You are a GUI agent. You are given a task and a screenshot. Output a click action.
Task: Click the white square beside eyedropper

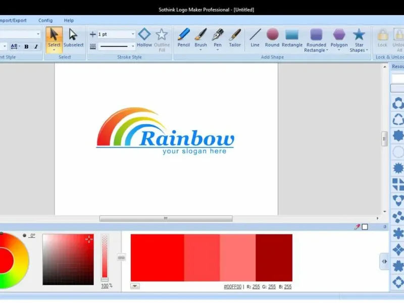tap(365, 227)
